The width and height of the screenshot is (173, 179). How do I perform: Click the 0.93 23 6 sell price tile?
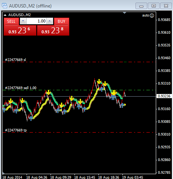click(x=20, y=30)
